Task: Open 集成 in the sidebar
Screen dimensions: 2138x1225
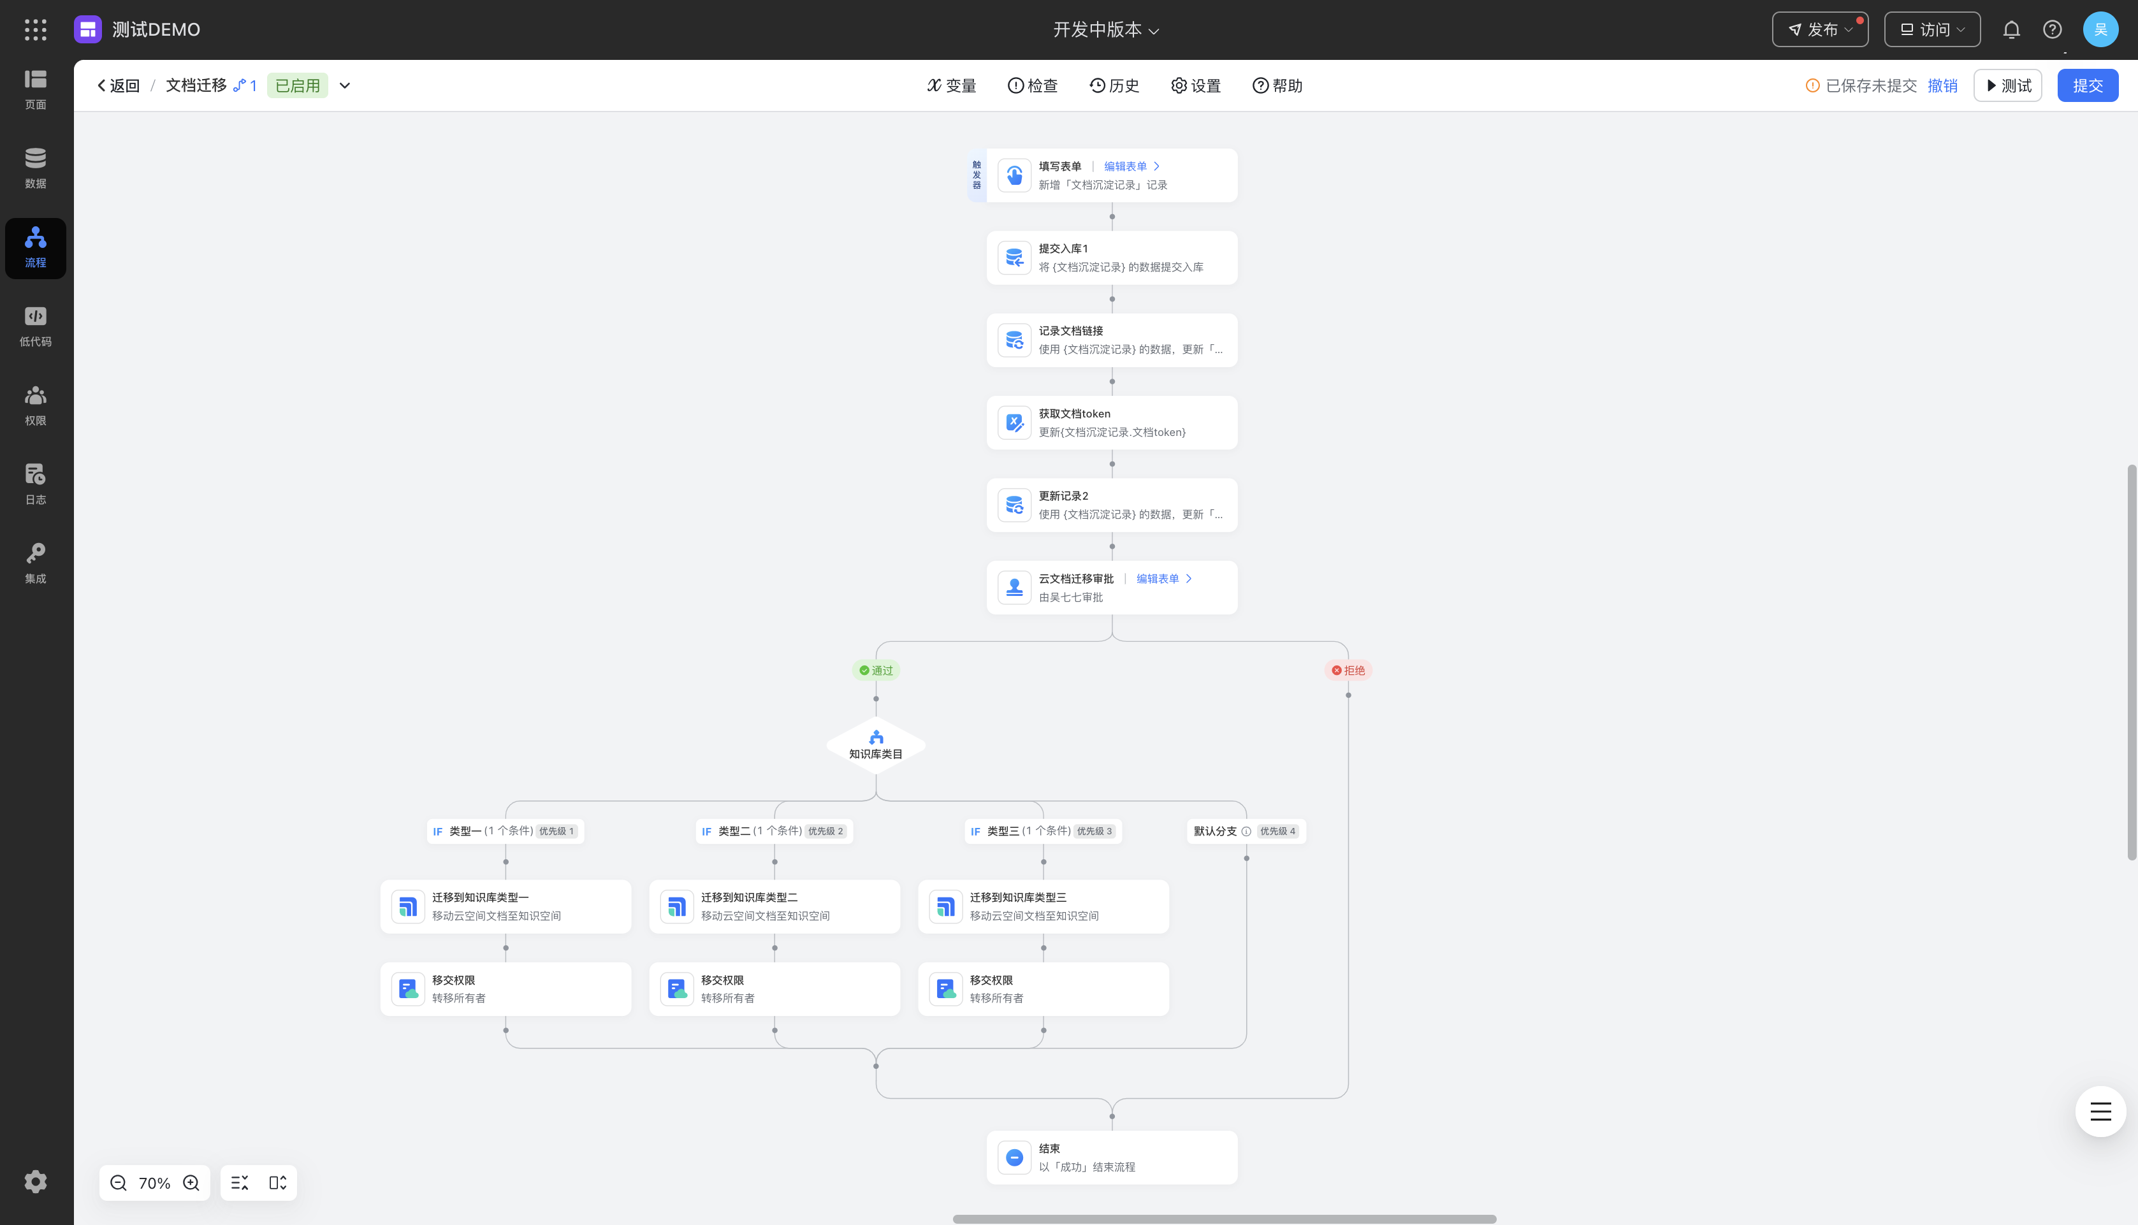Action: pos(35,563)
